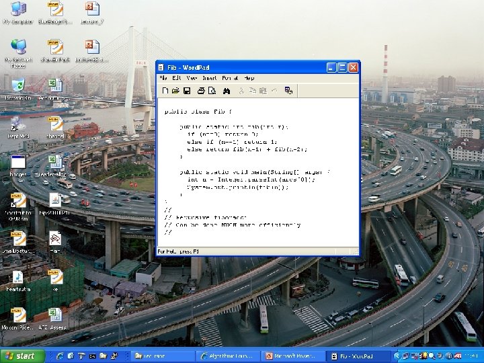Click the Undo arrow icon
This screenshot has width=484, height=363.
pos(274,91)
